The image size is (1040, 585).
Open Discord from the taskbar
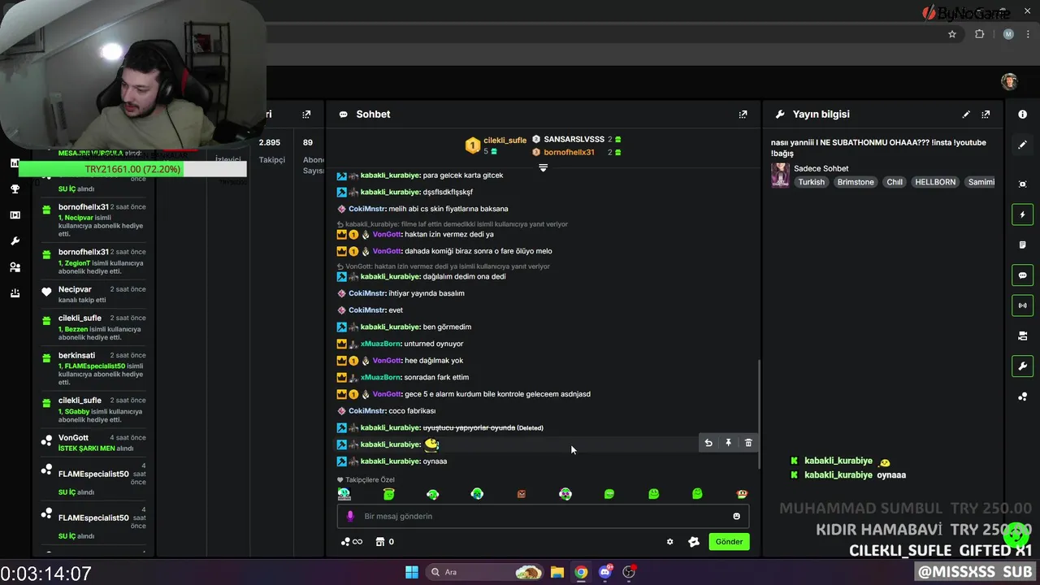[x=605, y=572]
